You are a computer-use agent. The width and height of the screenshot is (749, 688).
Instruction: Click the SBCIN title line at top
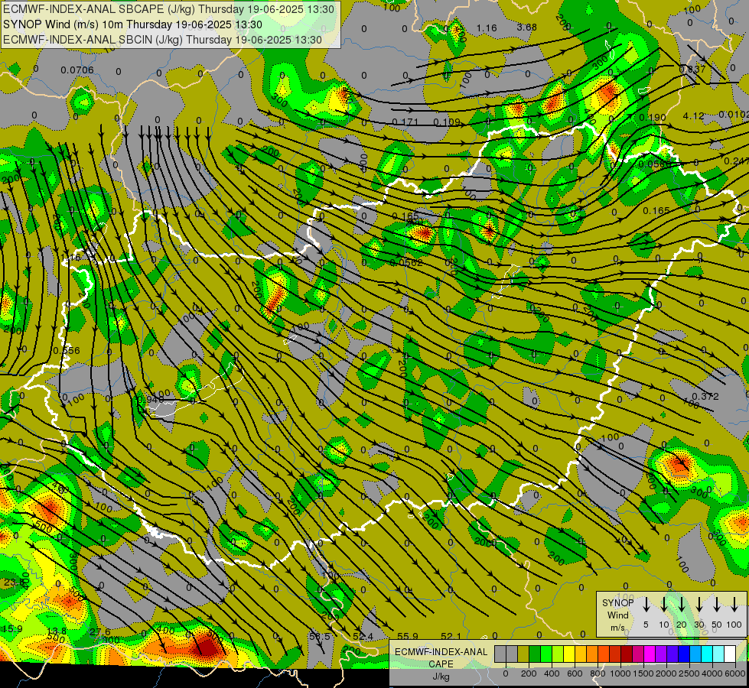162,40
